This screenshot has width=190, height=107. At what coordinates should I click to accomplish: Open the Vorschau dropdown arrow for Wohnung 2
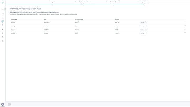click(x=146, y=26)
